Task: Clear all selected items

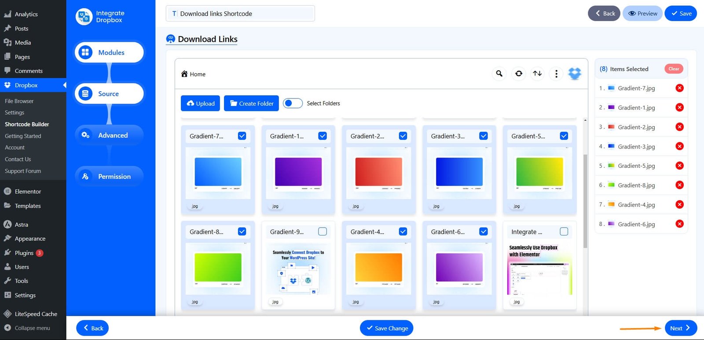Action: 674,69
